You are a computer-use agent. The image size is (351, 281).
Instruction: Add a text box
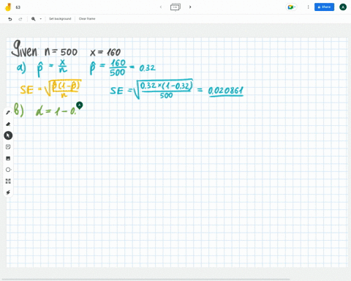point(8,181)
